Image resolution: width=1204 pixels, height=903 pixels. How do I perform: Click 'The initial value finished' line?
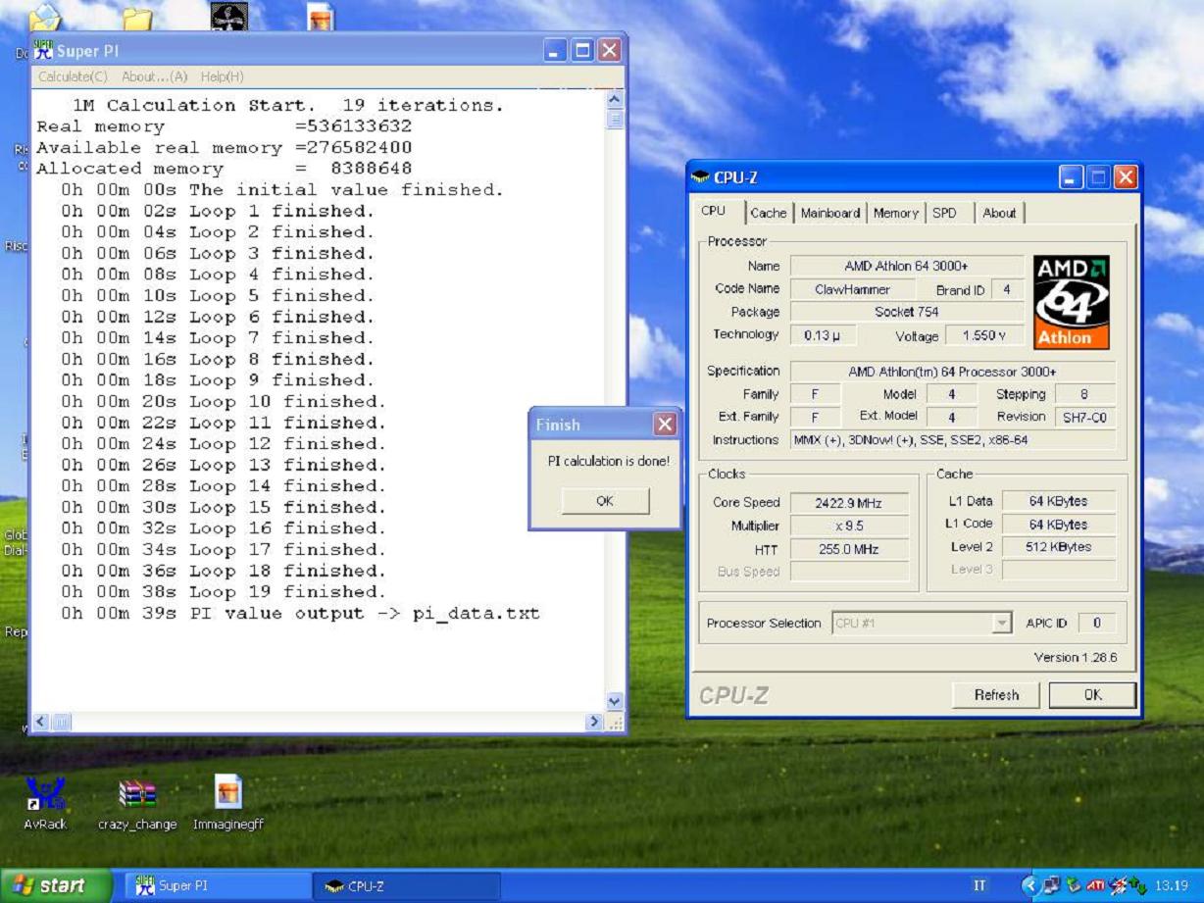[x=282, y=190]
